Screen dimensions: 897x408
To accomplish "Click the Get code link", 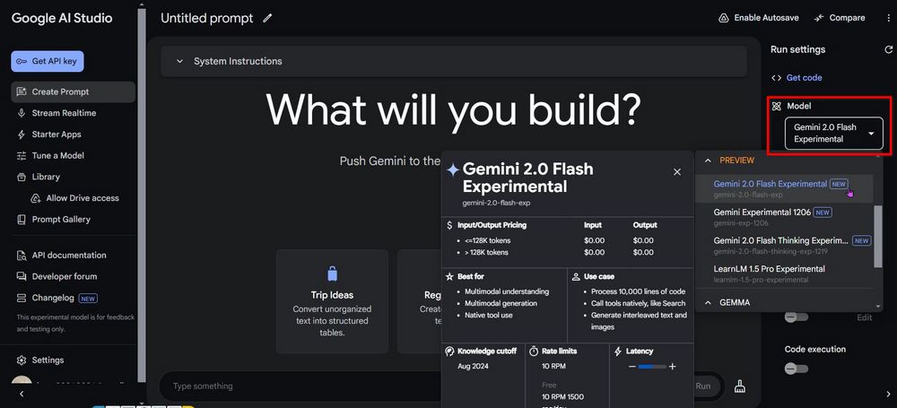I will (804, 78).
